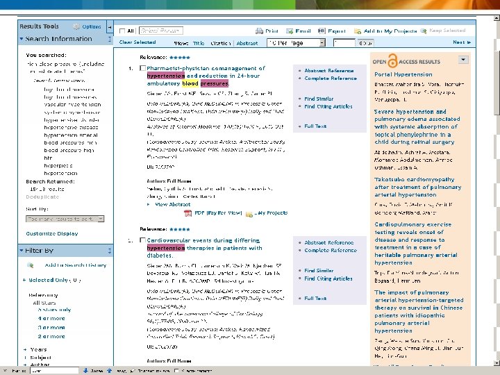Click Find Citing Articles for the Cardiovascular events result
Screen dimensions: 500x375
(x=328, y=278)
